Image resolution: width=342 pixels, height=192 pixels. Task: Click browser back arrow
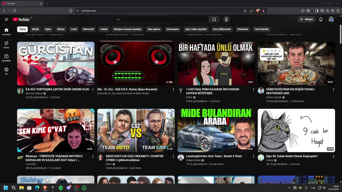pyautogui.click(x=4, y=11)
